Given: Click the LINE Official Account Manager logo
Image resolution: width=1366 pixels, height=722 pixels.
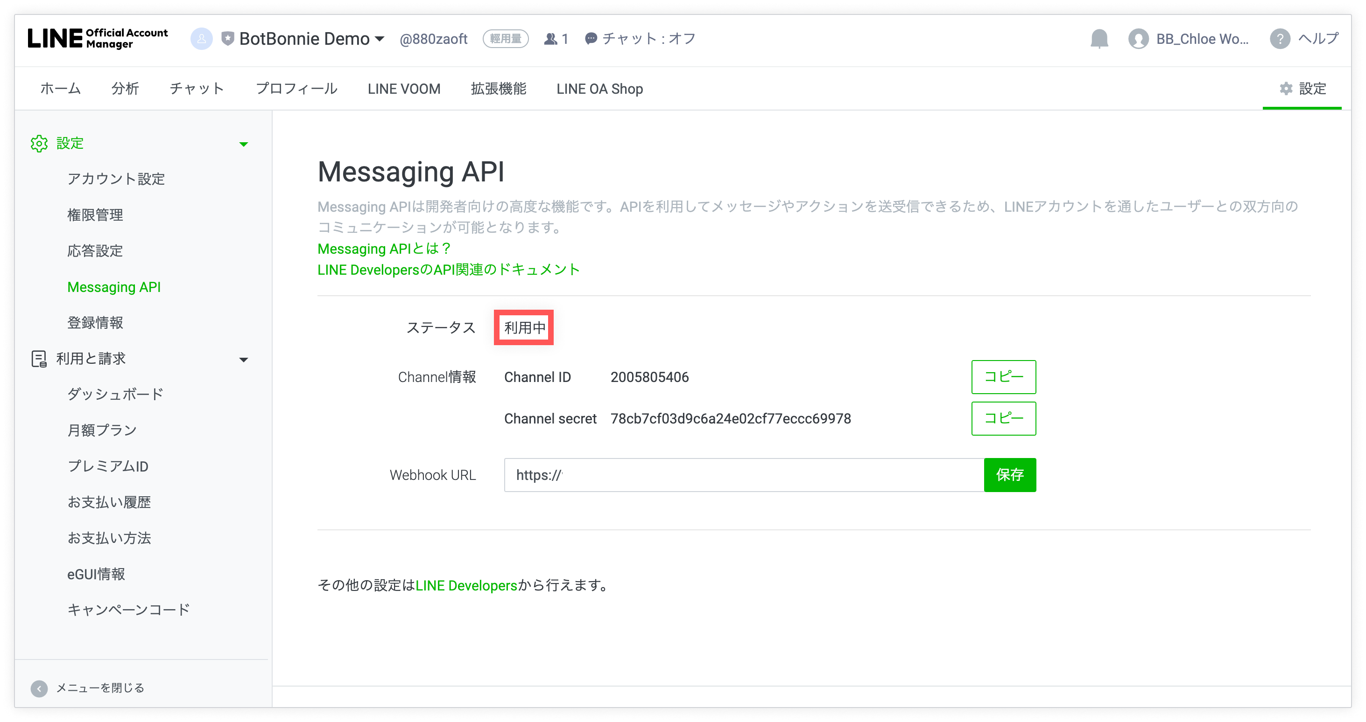Looking at the screenshot, I should coord(98,39).
